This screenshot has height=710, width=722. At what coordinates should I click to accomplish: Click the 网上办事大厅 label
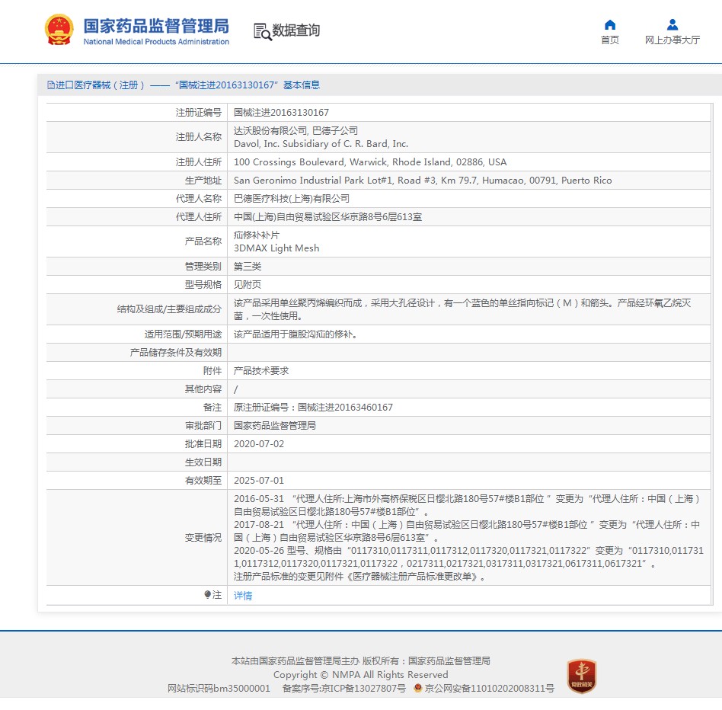pyautogui.click(x=672, y=40)
